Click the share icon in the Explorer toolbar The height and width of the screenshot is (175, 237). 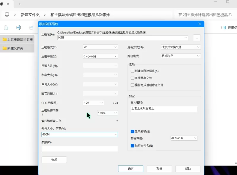pos(31,28)
